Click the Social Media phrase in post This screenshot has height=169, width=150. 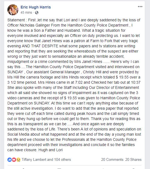click(18, 134)
